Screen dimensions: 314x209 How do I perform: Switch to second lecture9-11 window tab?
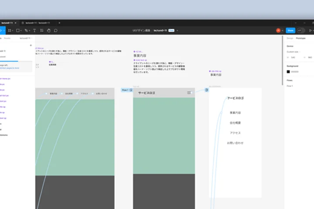[x=38, y=23]
